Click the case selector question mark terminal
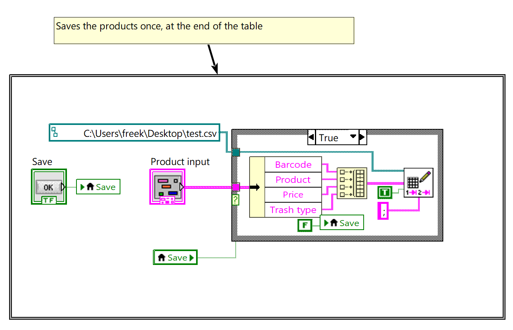513x330 pixels. click(236, 200)
